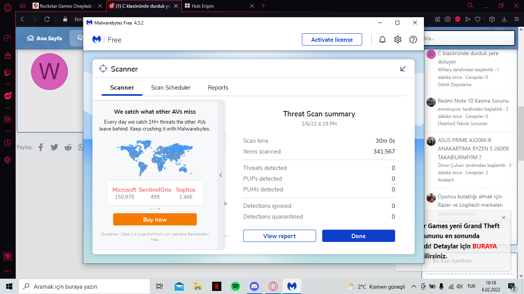Viewport: 524px width, 294px height.
Task: Open the extensions cube icon
Action: pyautogui.click(x=492, y=19)
